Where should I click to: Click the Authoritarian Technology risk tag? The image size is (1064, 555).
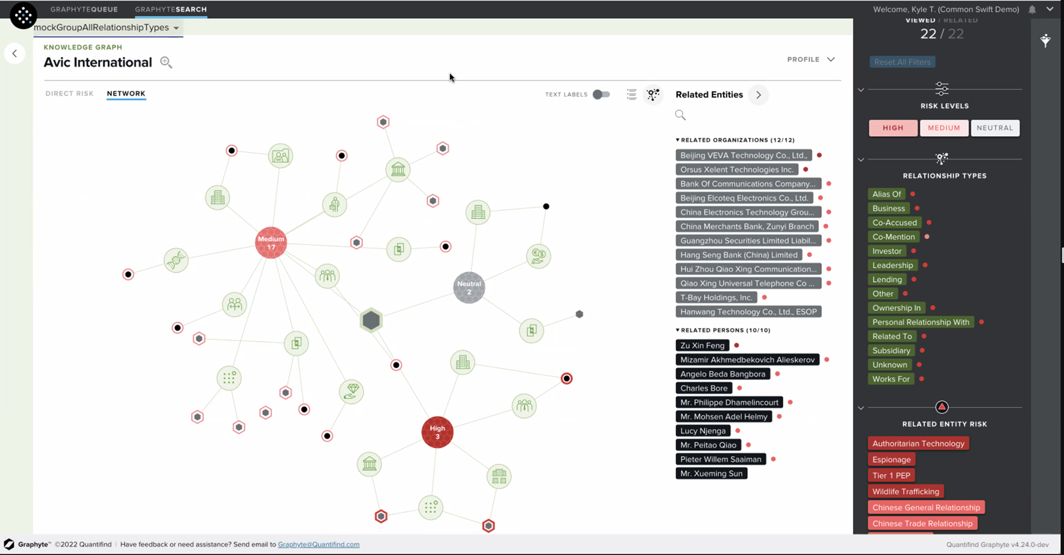(x=918, y=444)
